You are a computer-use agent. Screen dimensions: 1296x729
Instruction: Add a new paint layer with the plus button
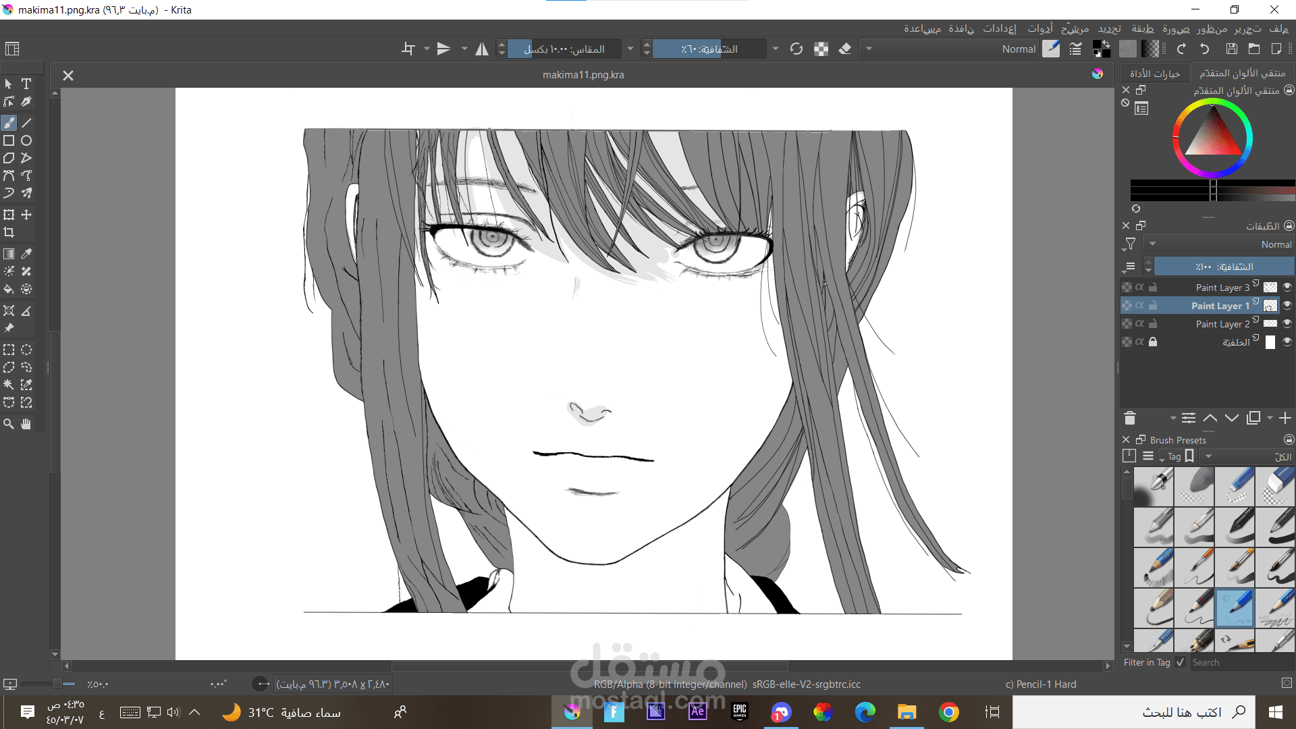[x=1286, y=418]
